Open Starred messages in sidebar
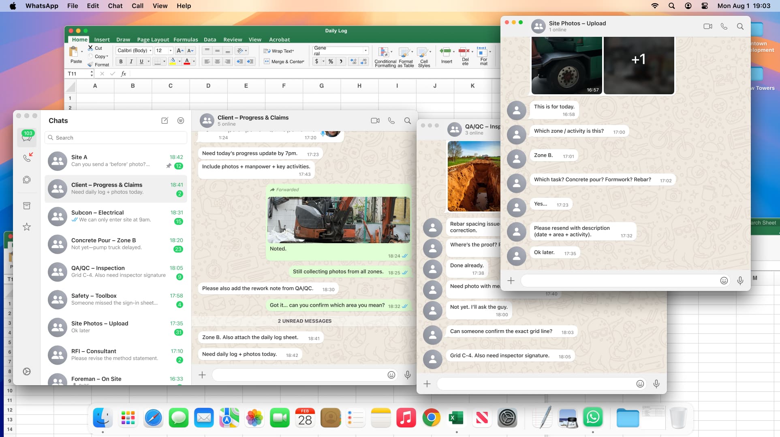The image size is (780, 437). point(27,227)
